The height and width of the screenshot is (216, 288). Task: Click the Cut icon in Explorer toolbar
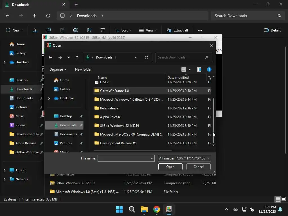35,30
